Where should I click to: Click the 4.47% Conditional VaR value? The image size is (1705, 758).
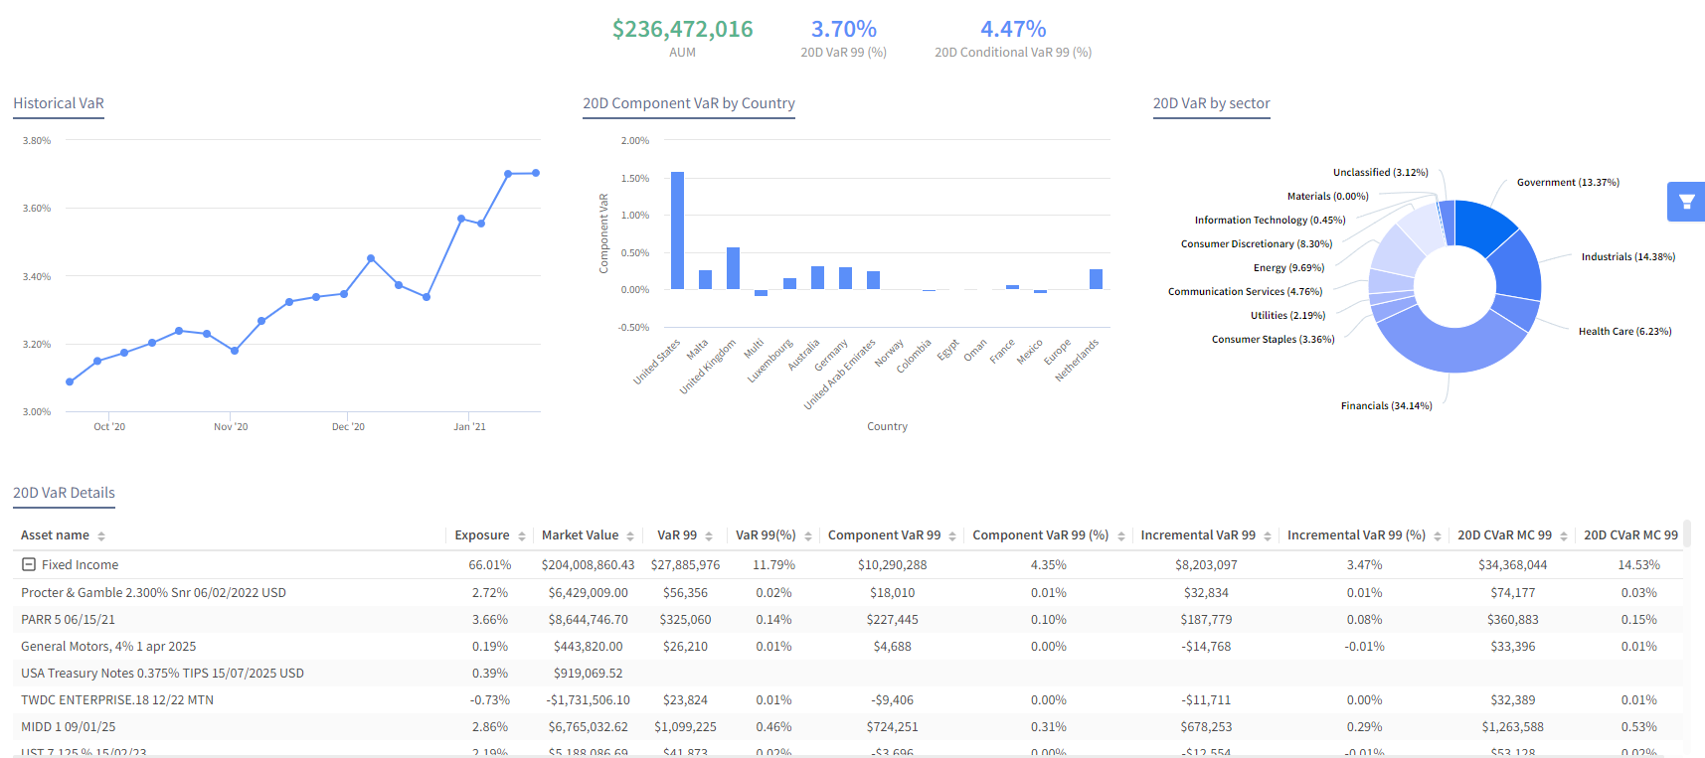tap(1013, 29)
